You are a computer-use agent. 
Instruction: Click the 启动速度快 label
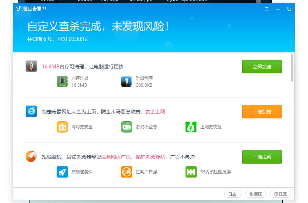(82, 172)
